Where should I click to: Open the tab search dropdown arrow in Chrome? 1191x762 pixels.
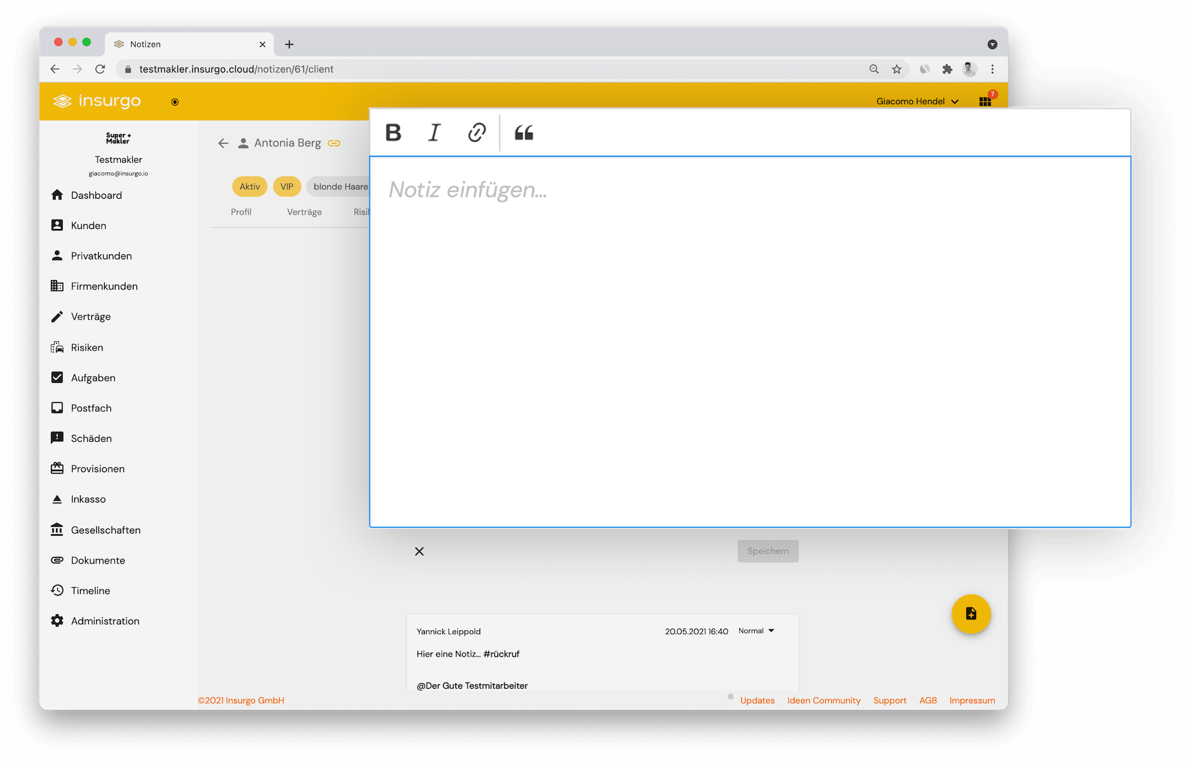click(x=992, y=44)
